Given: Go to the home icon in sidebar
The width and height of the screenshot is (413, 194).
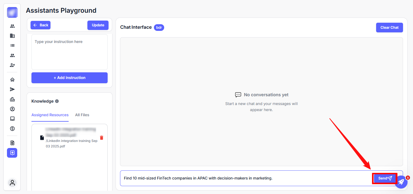Looking at the screenshot, I should [12, 80].
